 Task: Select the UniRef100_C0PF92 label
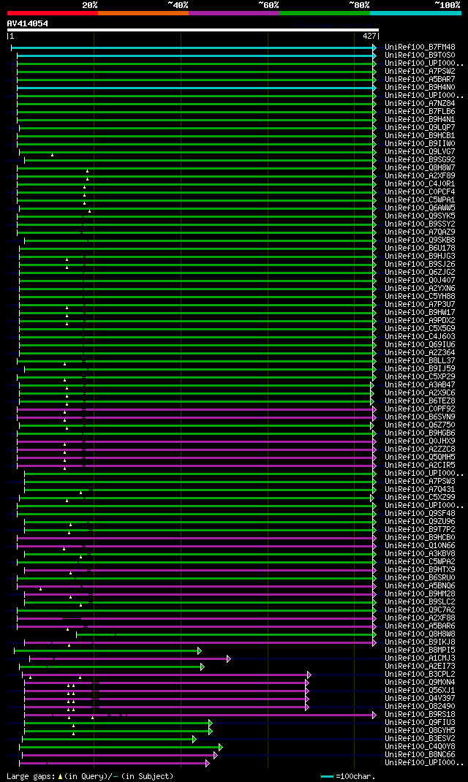tap(420, 409)
